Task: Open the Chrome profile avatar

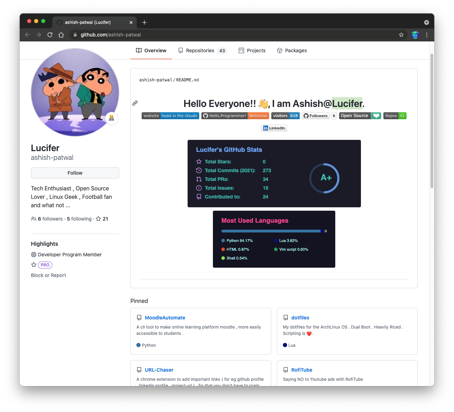Action: pyautogui.click(x=415, y=35)
